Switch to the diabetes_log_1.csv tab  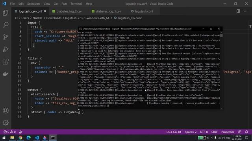pos(108,11)
